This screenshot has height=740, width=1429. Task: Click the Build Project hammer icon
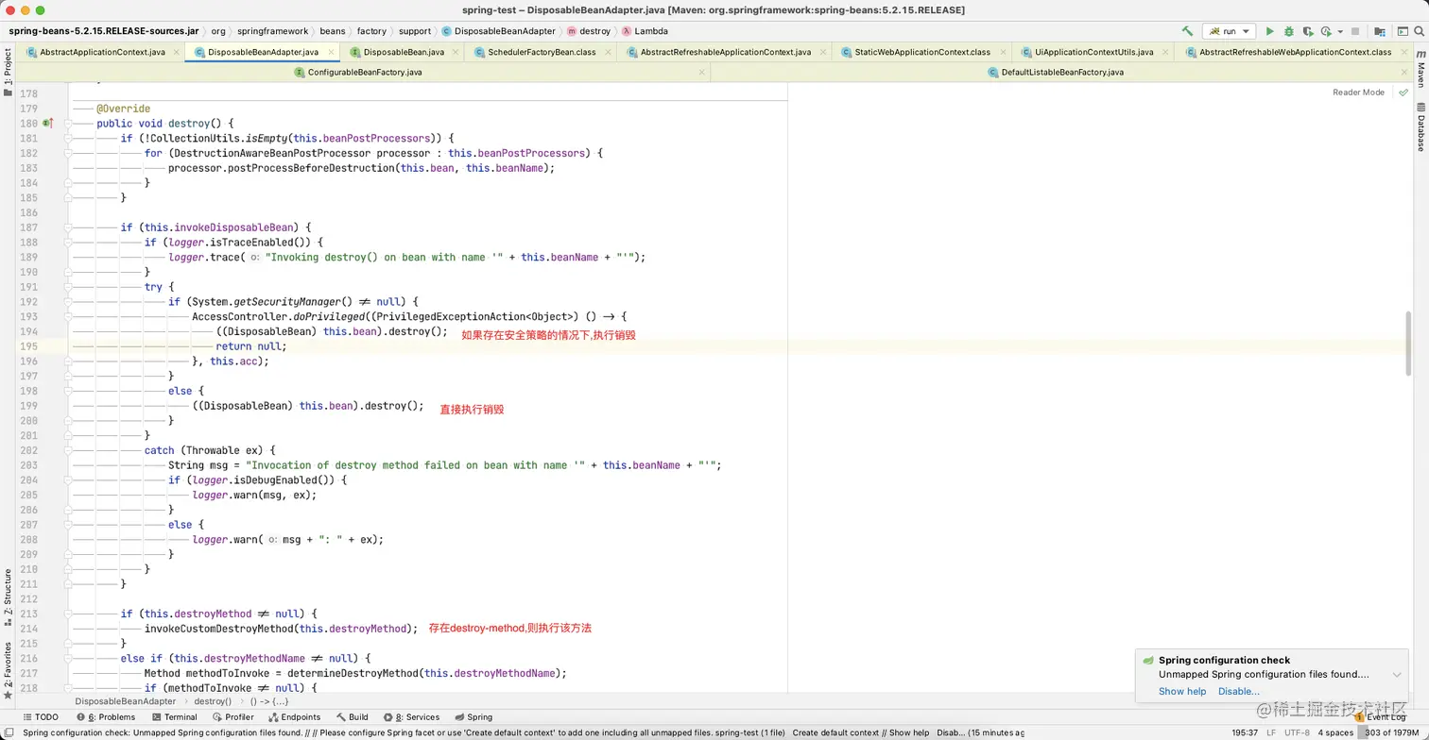click(x=1188, y=31)
